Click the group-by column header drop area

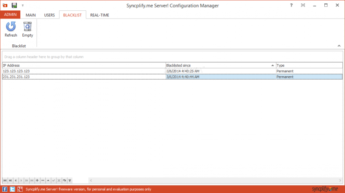pos(172,57)
